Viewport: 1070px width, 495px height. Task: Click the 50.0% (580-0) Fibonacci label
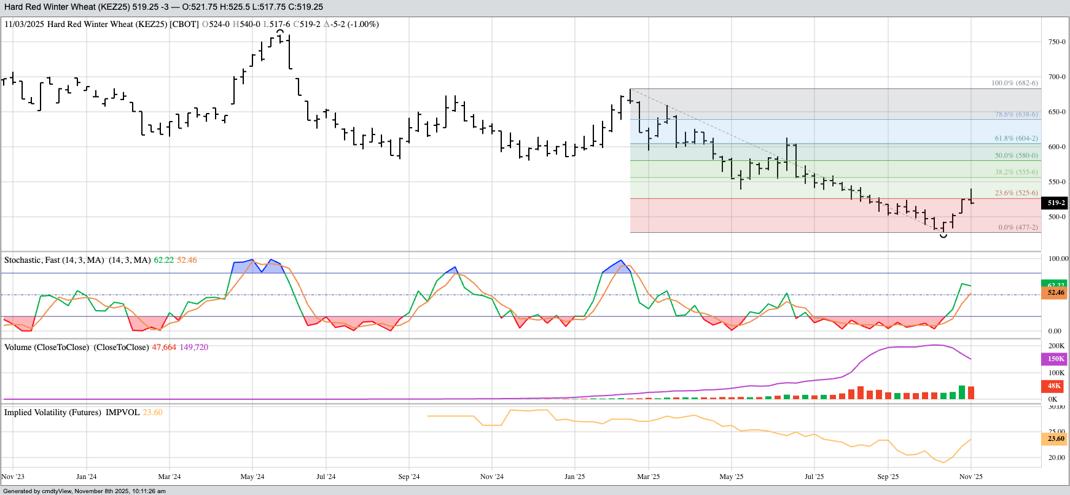(x=1016, y=156)
